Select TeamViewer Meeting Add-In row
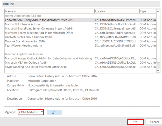 coord(80,46)
